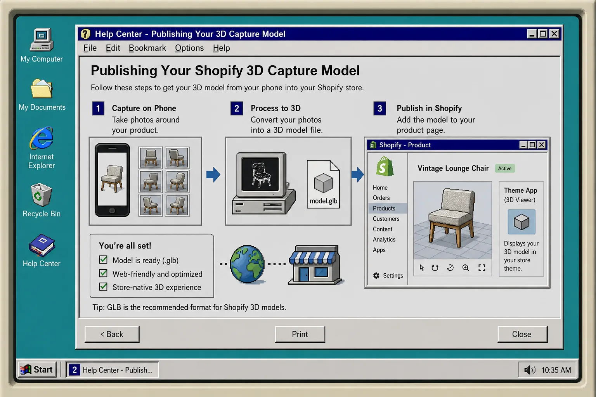Click the Close button at bottom
The height and width of the screenshot is (397, 596).
pyautogui.click(x=522, y=334)
